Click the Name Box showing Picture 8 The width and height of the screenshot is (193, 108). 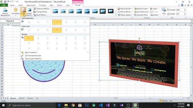click(10, 21)
